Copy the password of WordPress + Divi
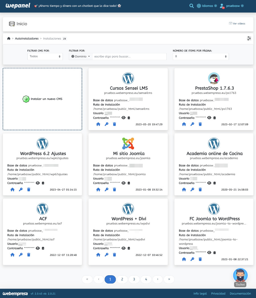This screenshot has height=298, width=256. pos(129,248)
